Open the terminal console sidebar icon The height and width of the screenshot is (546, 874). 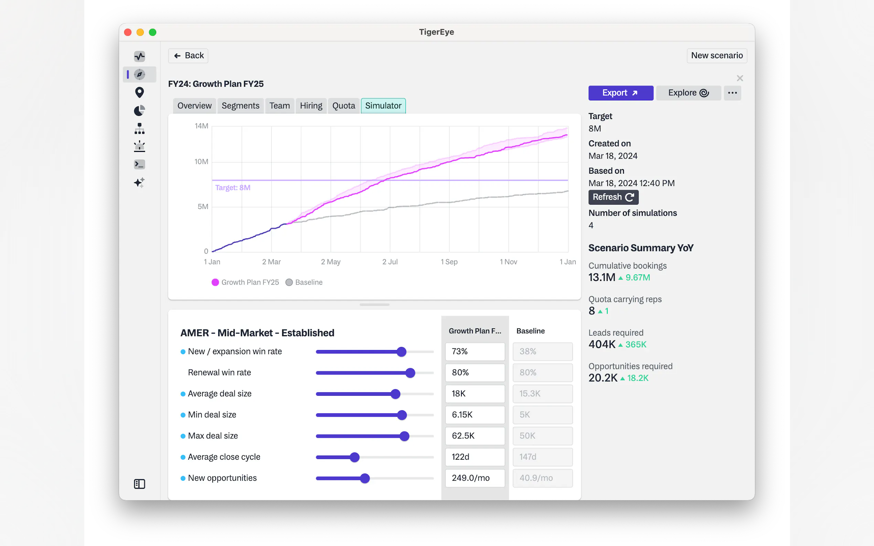click(x=139, y=164)
